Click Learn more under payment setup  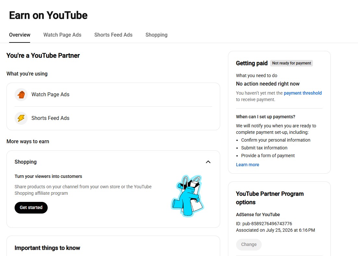pos(247,165)
